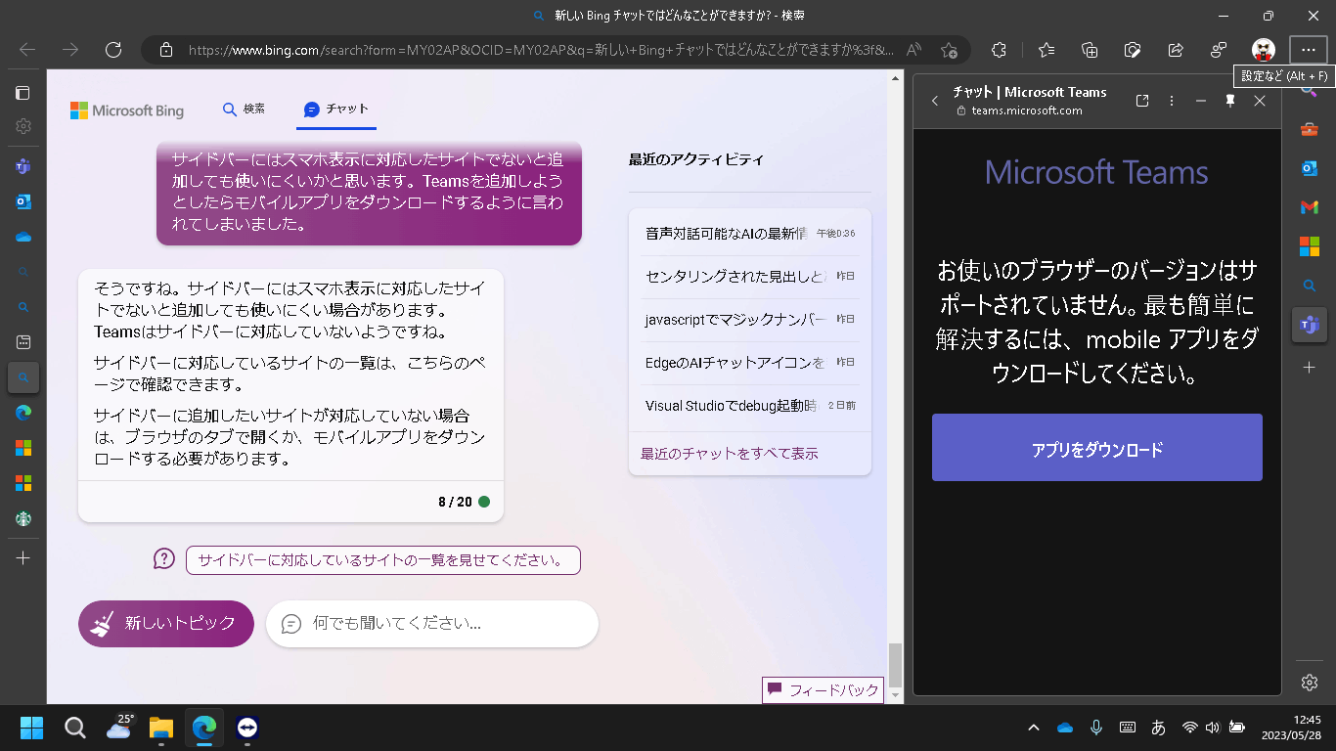Viewport: 1336px width, 751px height.
Task: Open the feedback people icon in toolbar
Action: tap(1219, 50)
